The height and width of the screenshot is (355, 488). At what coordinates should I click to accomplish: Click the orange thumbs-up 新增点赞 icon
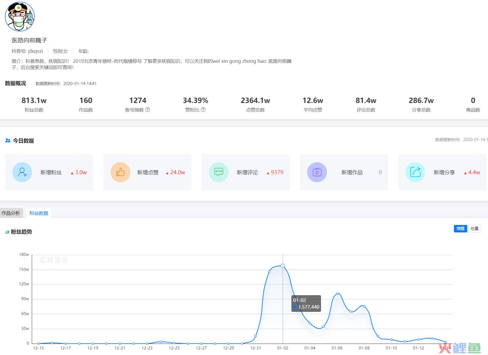pos(120,172)
